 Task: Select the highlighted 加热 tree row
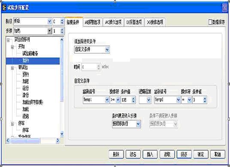pyautogui.click(x=33, y=61)
